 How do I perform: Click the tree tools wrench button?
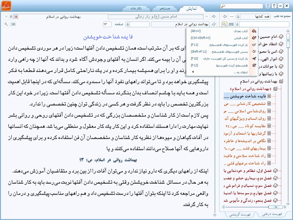pos(224,24)
